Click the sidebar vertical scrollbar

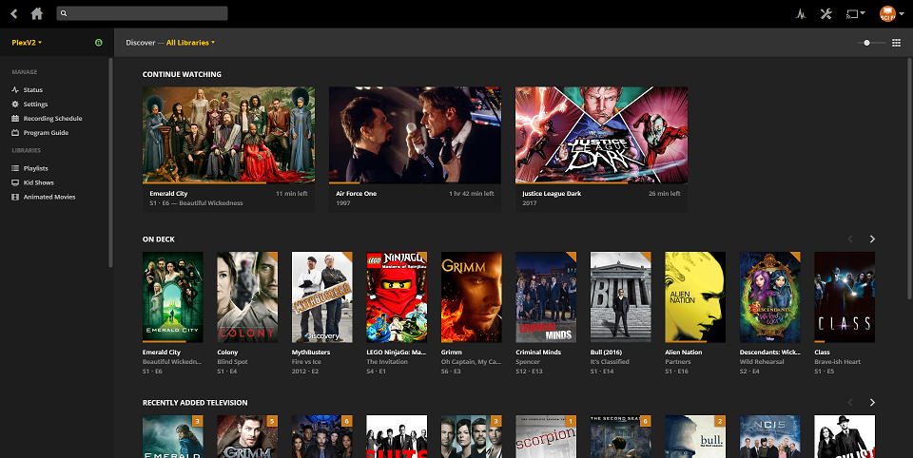[x=110, y=162]
